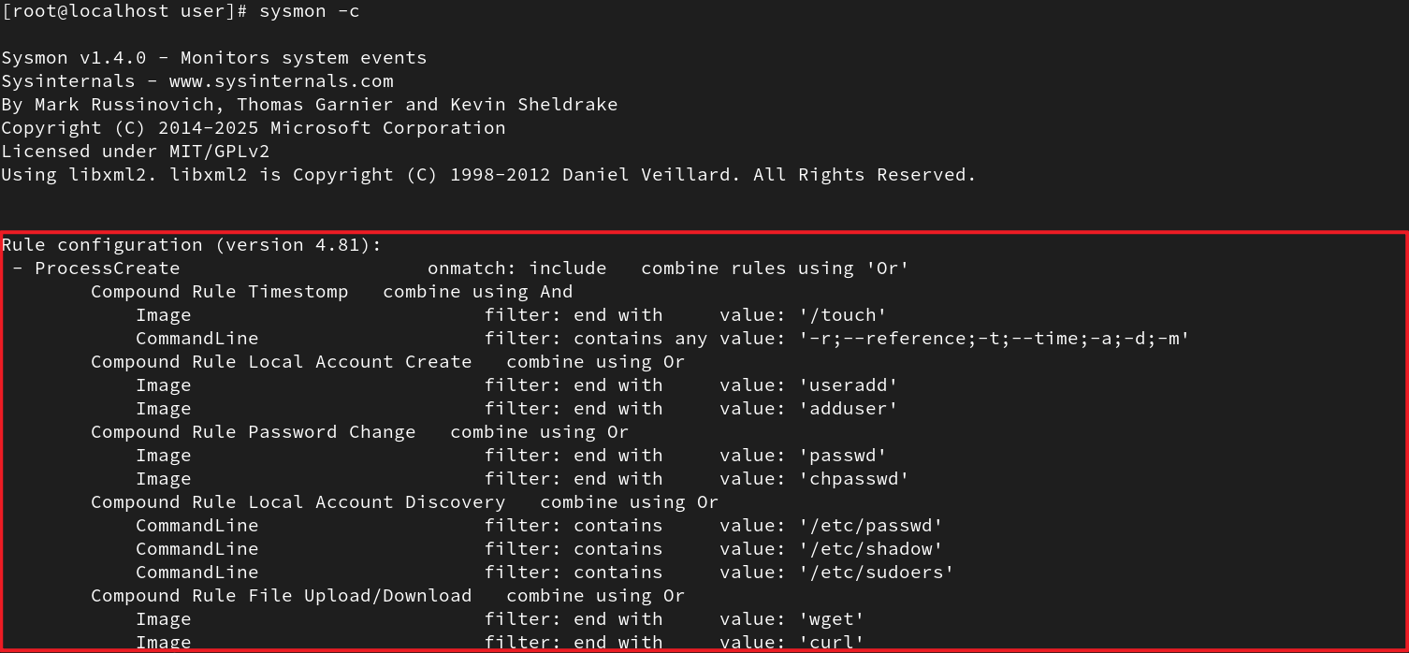Click the '/etc/sudoers' value
Screen dimensions: 1409x653
click(x=877, y=573)
